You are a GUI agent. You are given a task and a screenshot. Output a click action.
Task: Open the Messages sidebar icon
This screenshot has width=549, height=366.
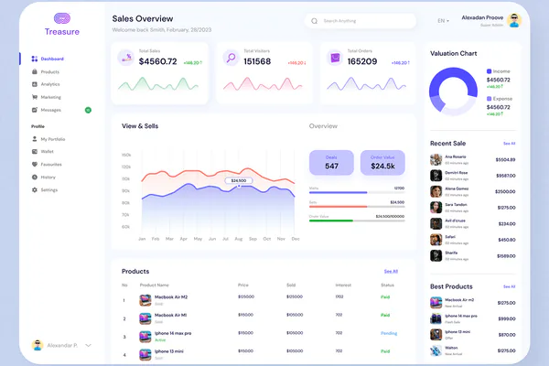tap(35, 110)
